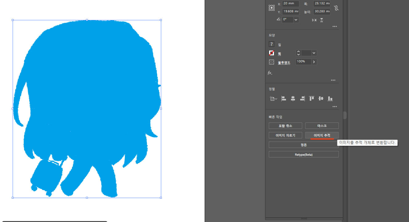The width and height of the screenshot is (409, 222).
Task: Click the bottom-left bounding box handle
Action: coord(13,198)
